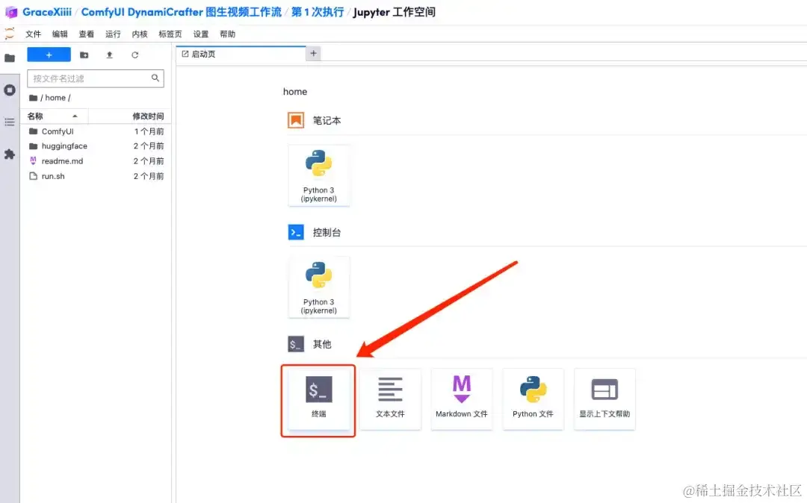Open the 设置 menu

201,34
